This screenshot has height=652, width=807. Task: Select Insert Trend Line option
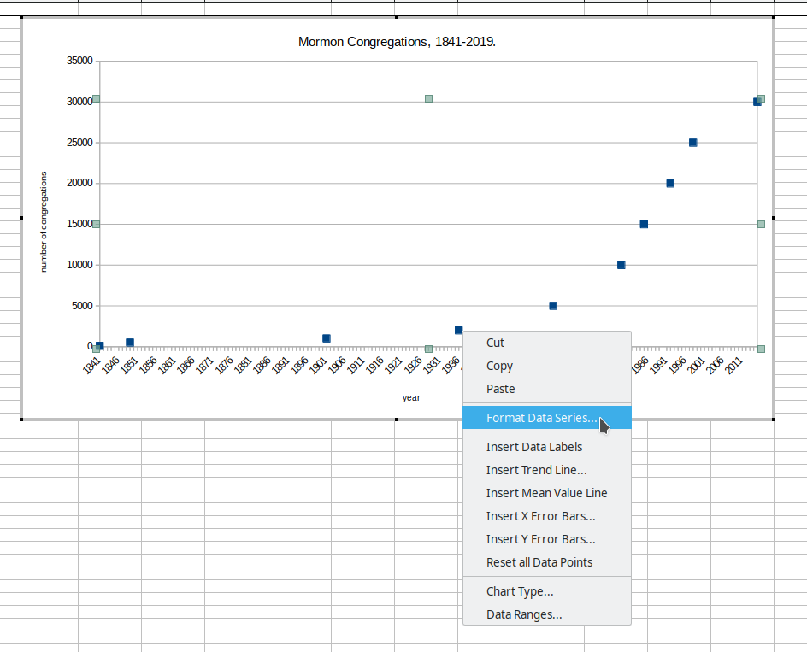[x=546, y=470]
